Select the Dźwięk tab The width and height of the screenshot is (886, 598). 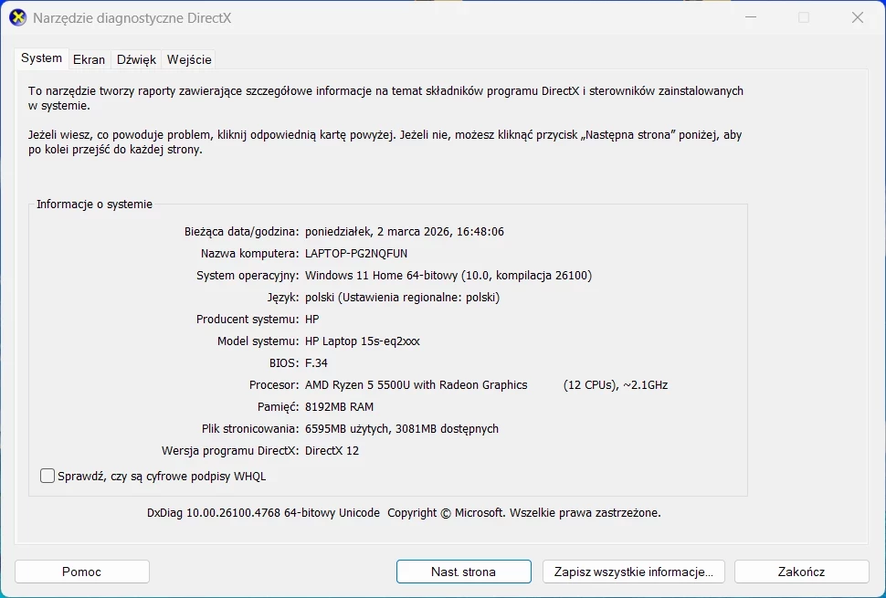point(136,59)
